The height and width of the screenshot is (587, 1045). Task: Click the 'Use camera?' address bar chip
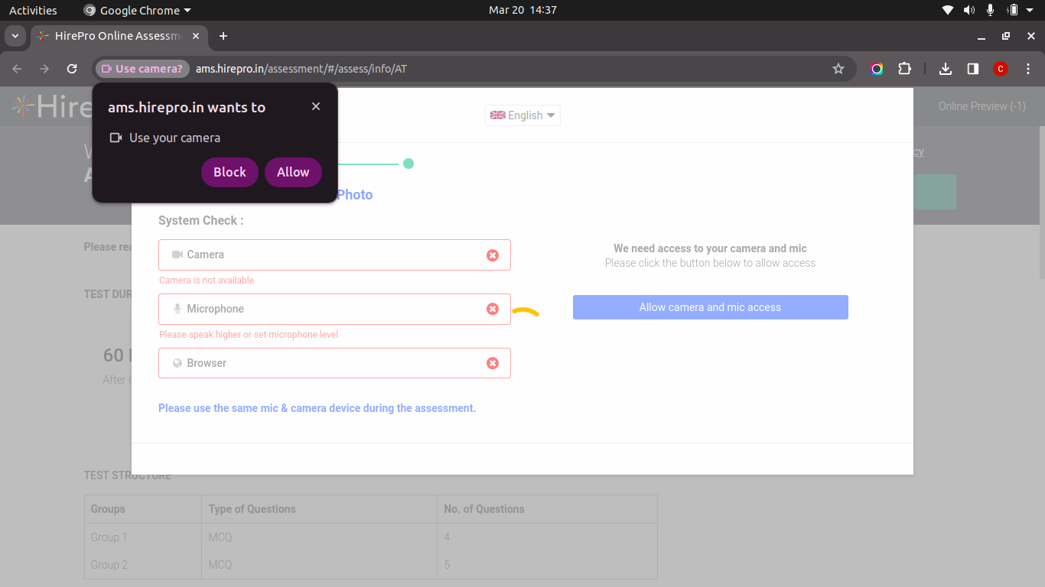click(x=142, y=69)
